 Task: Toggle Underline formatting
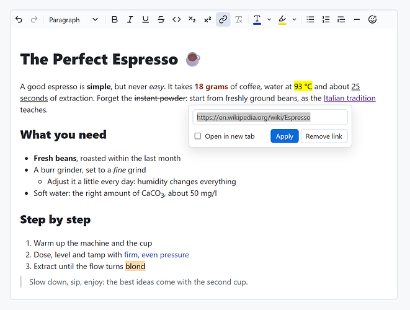tap(145, 20)
